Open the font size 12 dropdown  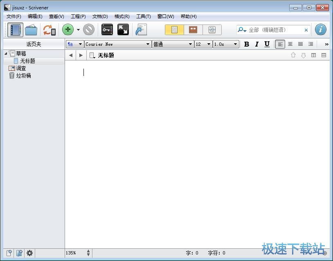[203, 44]
